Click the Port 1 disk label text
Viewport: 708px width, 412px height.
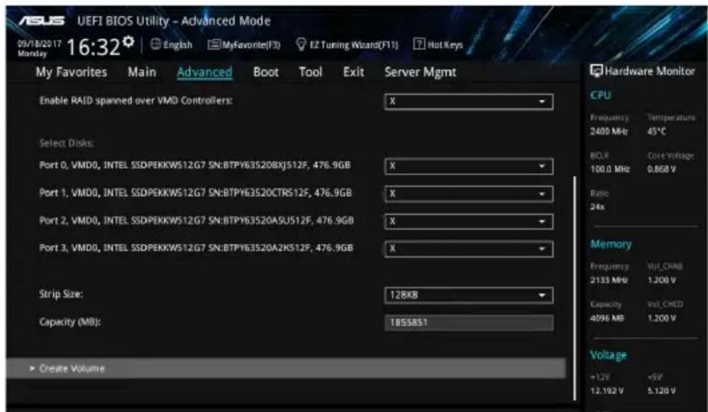pyautogui.click(x=195, y=193)
